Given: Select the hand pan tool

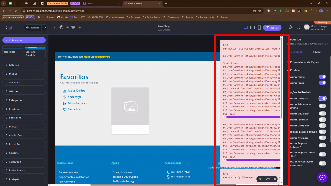Looking at the screenshot, I should tap(61, 27).
